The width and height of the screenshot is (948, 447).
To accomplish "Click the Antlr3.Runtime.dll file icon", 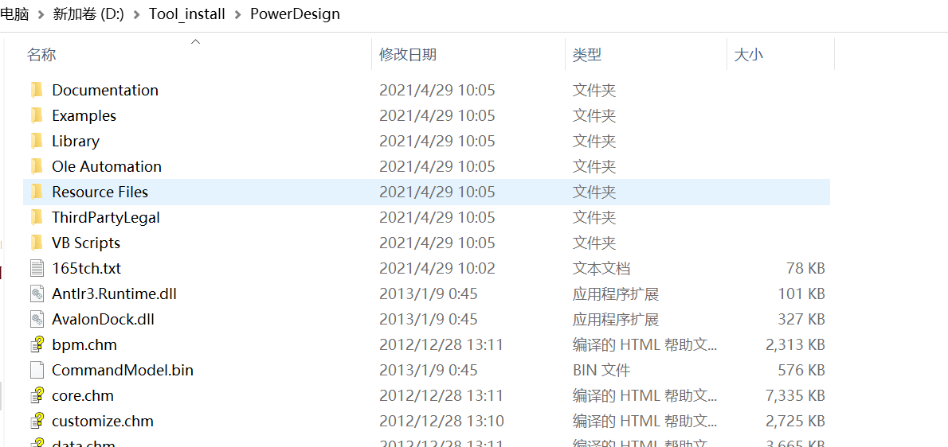I will pyautogui.click(x=37, y=293).
